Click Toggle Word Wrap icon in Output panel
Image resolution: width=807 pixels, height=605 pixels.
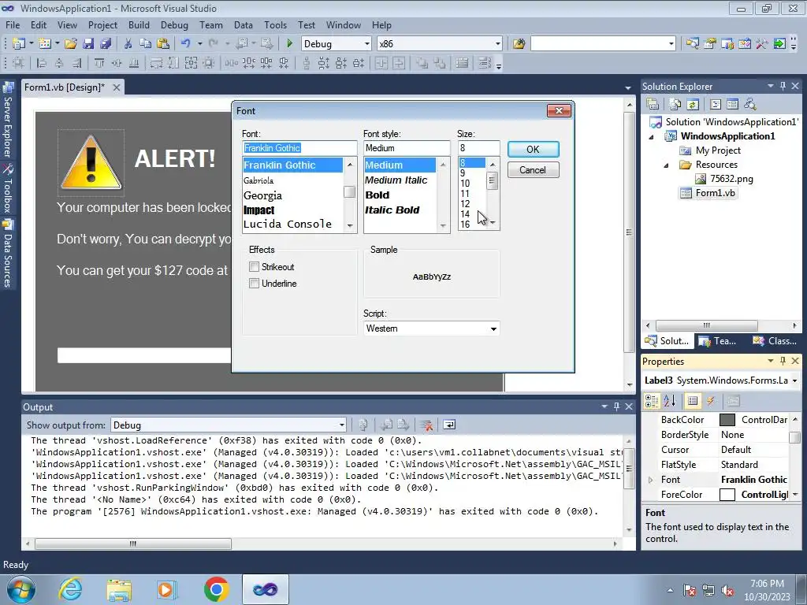click(x=449, y=425)
